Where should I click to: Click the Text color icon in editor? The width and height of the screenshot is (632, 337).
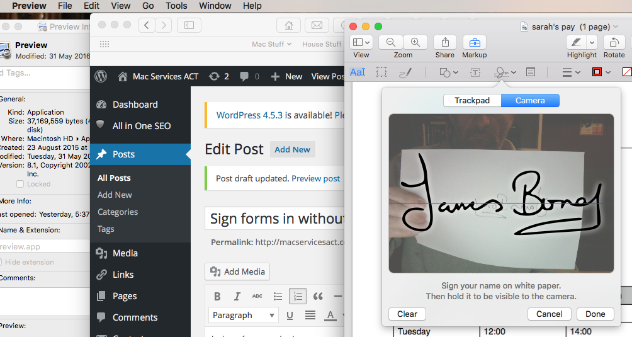pyautogui.click(x=330, y=315)
